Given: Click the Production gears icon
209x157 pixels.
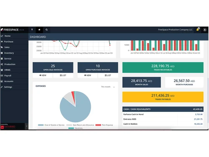Looking at the screenshot, I should (2, 64).
